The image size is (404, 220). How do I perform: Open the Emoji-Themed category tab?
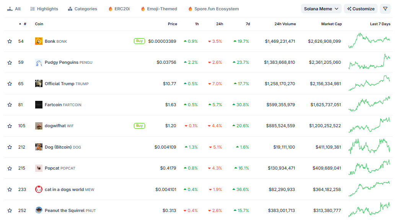(x=159, y=9)
